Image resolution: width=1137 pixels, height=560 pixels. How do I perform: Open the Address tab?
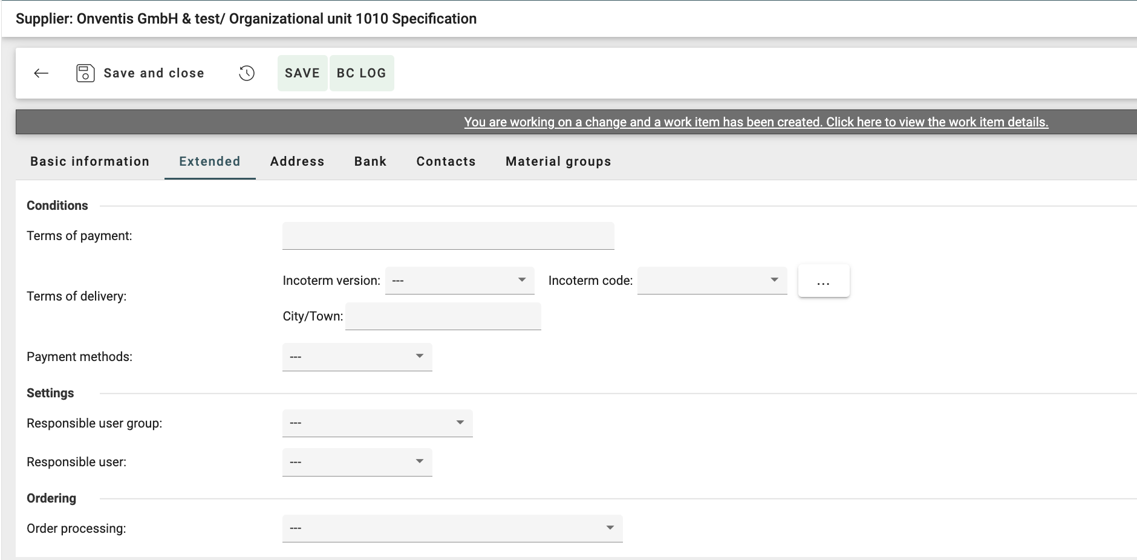point(297,161)
